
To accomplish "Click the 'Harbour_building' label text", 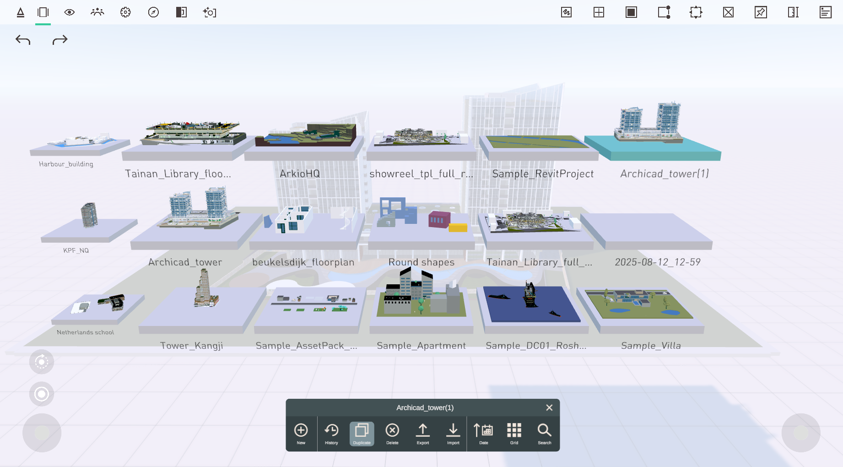I will coord(66,164).
